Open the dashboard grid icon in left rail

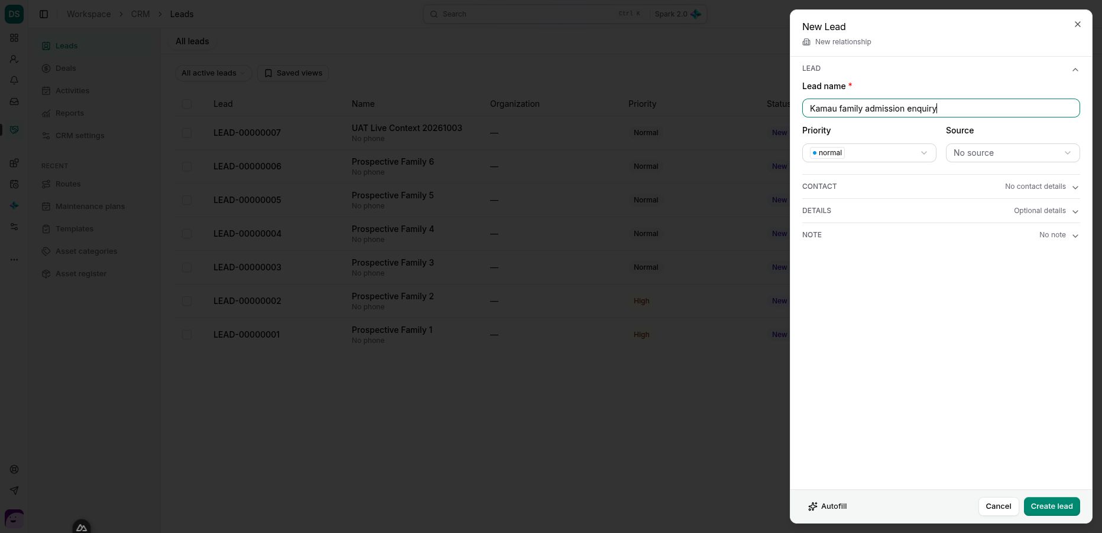click(x=14, y=38)
